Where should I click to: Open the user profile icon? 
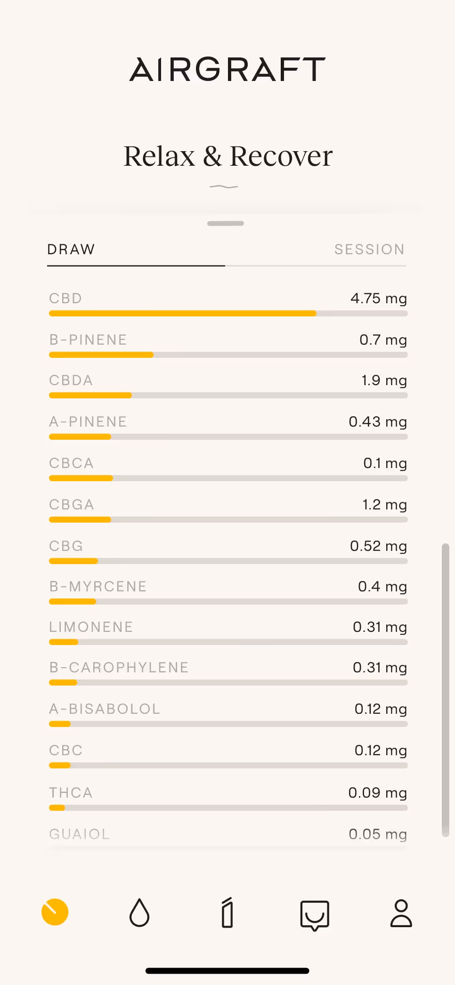tap(401, 913)
